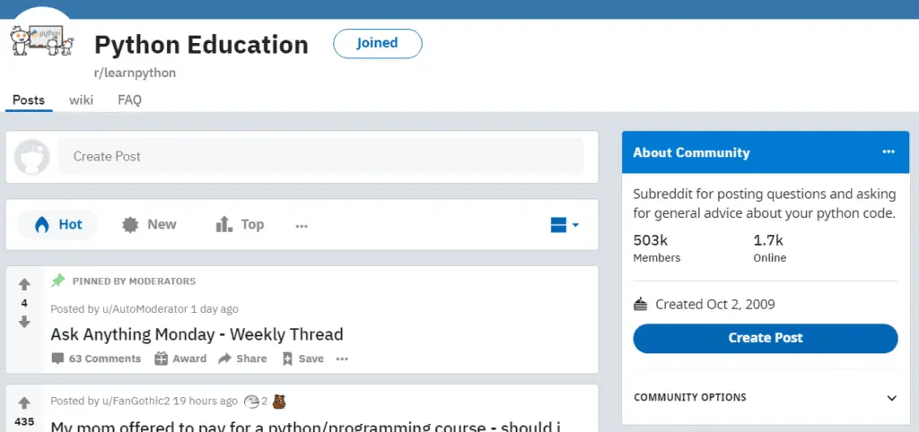Sort posts by Top
Image resolution: width=919 pixels, height=432 pixels.
(x=240, y=225)
